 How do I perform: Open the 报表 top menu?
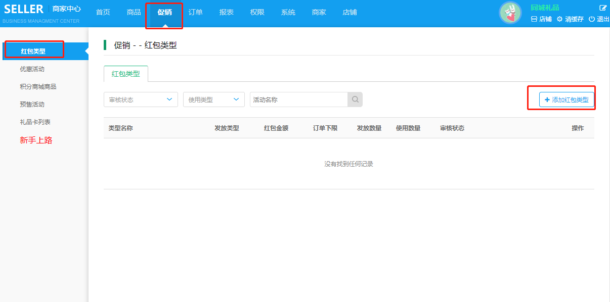tap(226, 12)
